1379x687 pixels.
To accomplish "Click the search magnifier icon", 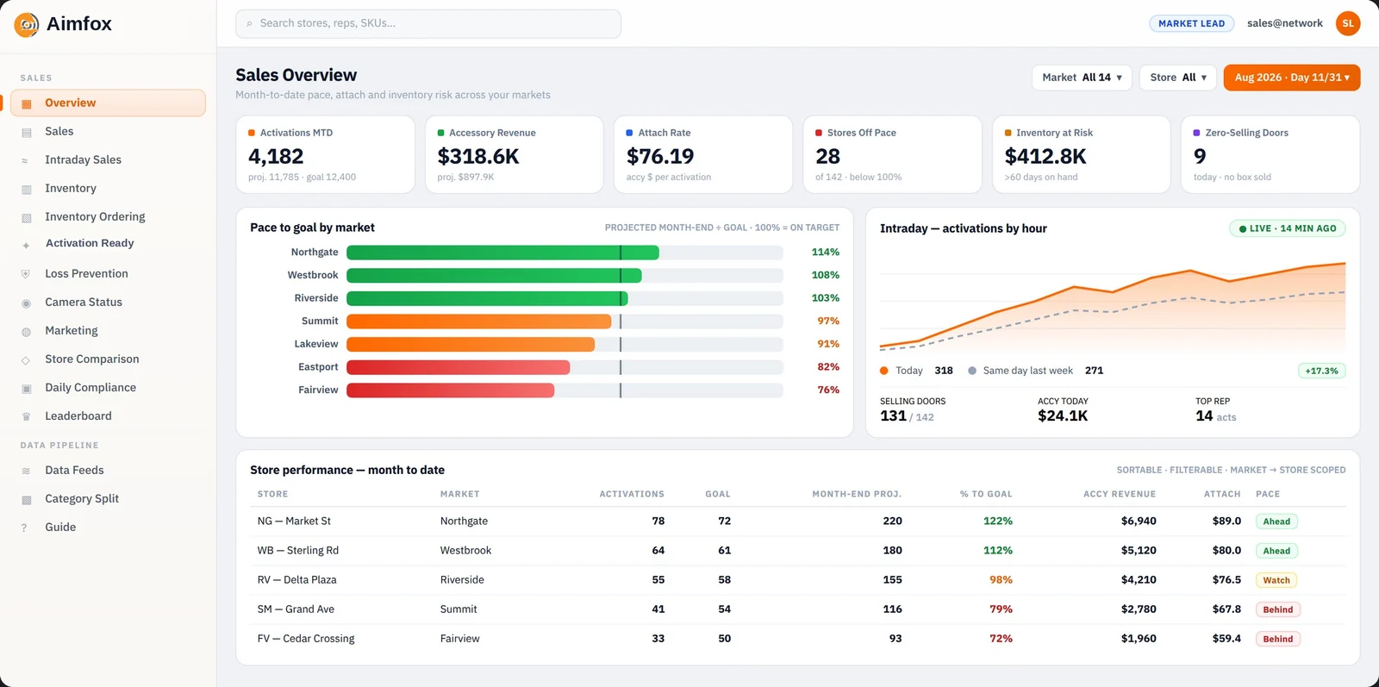I will [250, 24].
